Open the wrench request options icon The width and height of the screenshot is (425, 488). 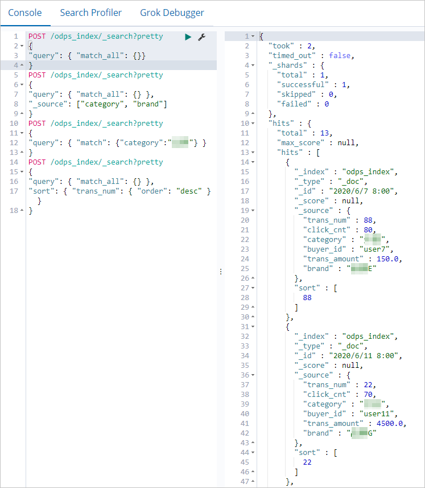[202, 37]
